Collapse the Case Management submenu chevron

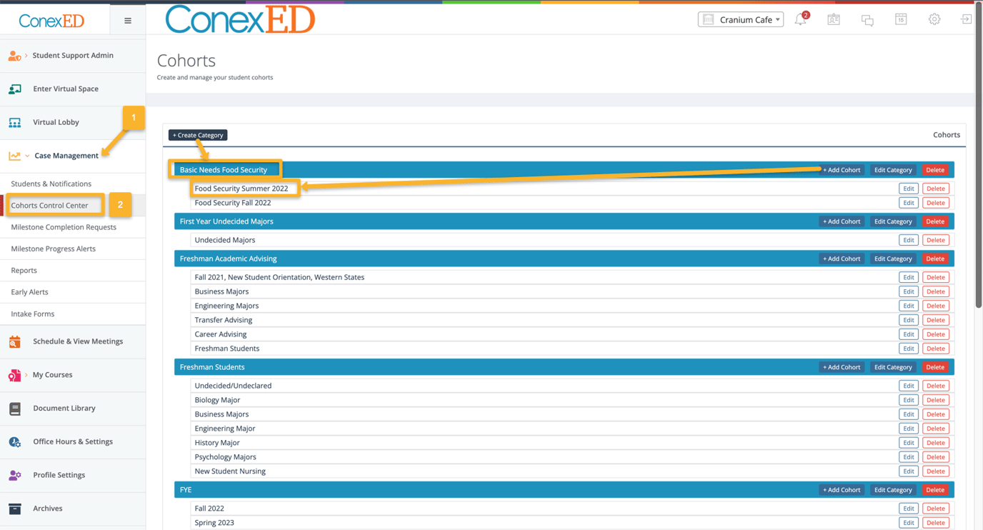(x=26, y=156)
